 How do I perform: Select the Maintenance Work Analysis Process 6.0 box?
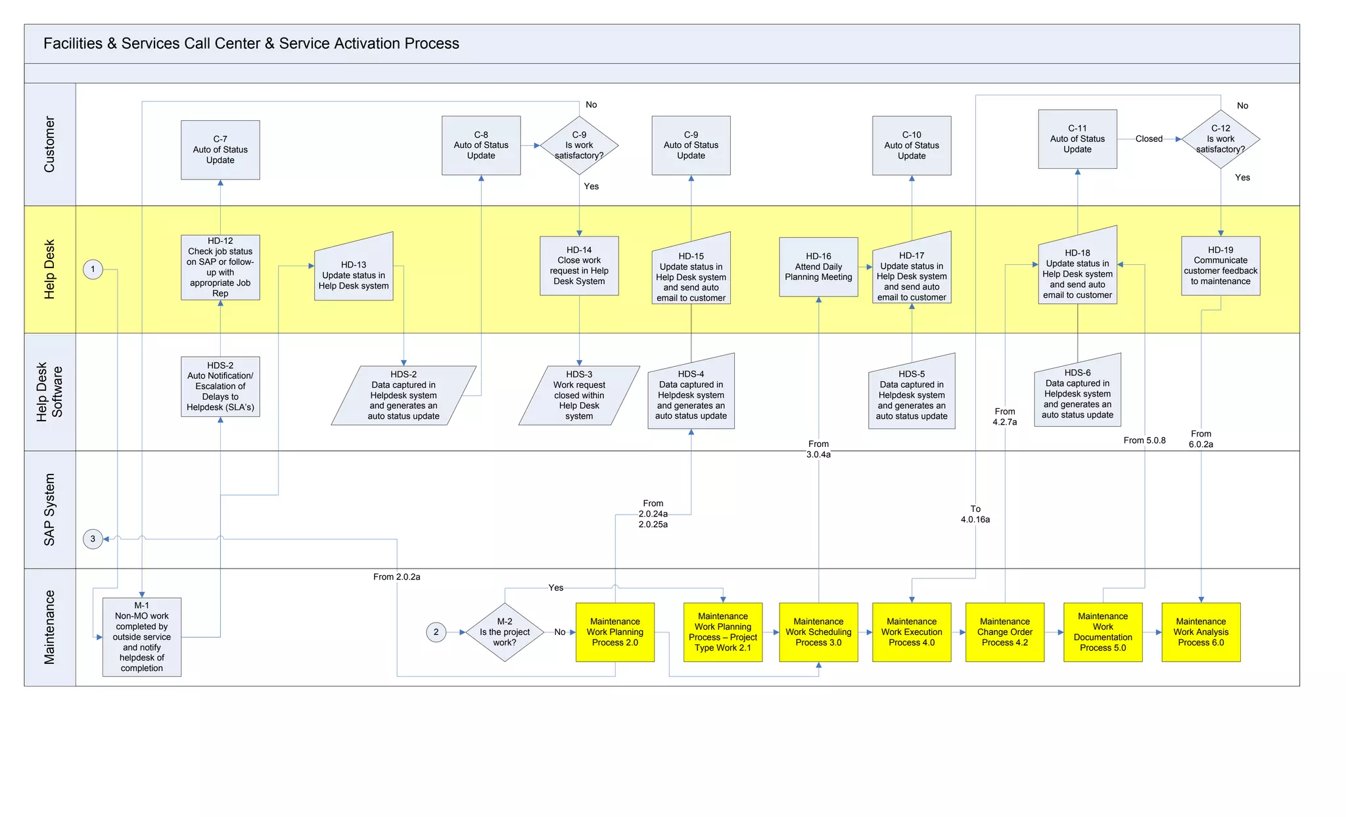[x=1201, y=632]
